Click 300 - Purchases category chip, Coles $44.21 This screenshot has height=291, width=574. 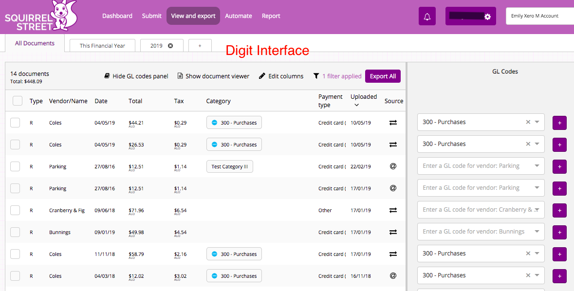click(x=234, y=123)
